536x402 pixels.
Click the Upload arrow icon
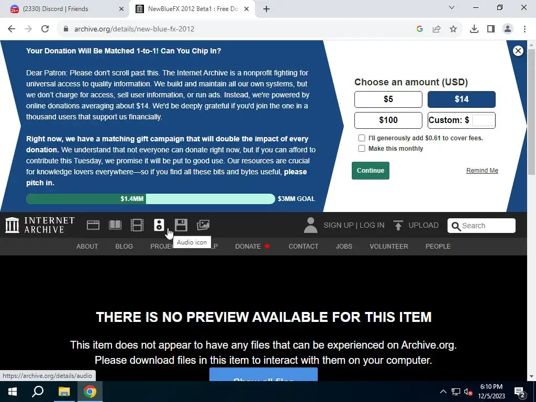coord(398,225)
